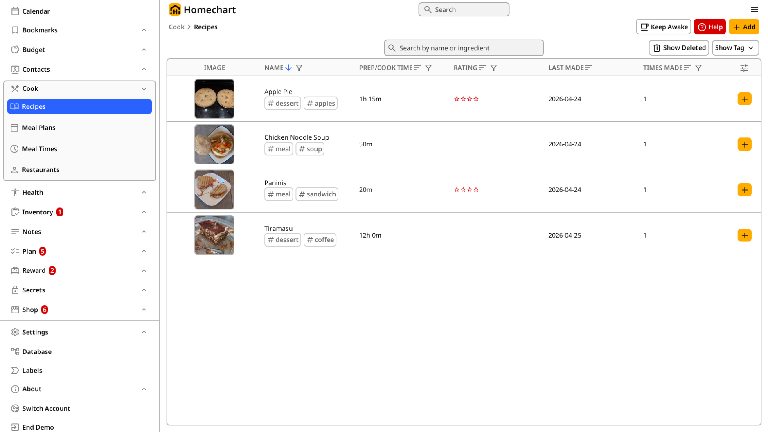Click the Help button

click(710, 27)
